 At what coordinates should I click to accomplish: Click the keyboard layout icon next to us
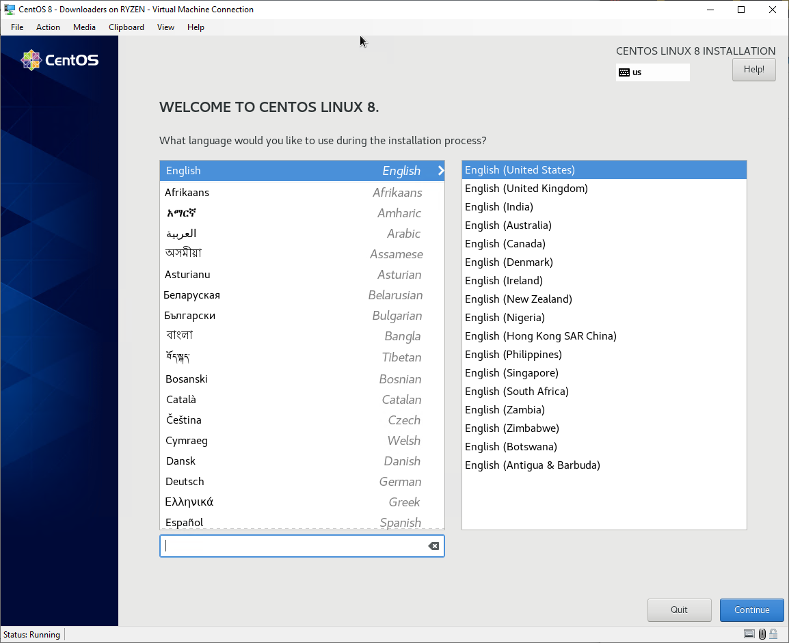tap(624, 72)
